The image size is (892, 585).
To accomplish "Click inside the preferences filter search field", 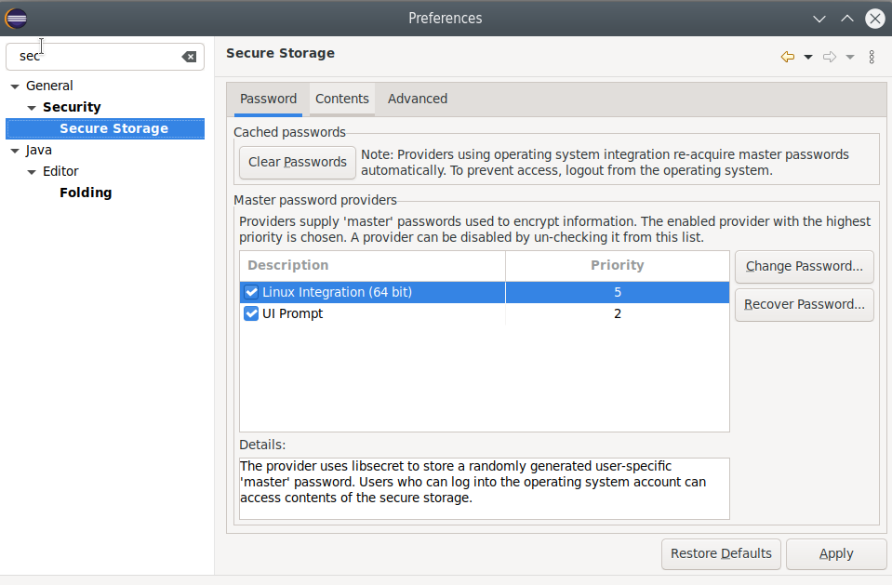I will tap(93, 56).
